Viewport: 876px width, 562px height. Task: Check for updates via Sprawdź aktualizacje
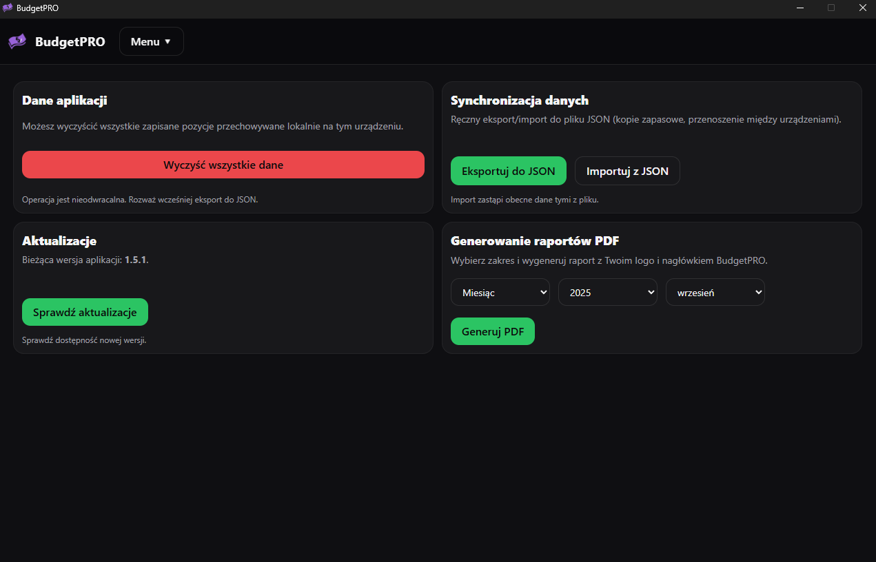[x=85, y=312]
